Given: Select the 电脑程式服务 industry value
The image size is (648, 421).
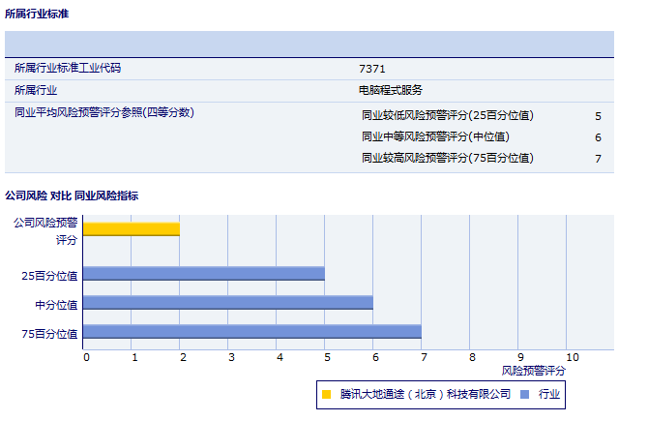Looking at the screenshot, I should [390, 90].
